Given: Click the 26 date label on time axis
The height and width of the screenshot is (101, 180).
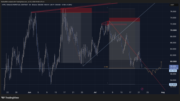Looking at the screenshot, I should pyautogui.click(x=16, y=92).
